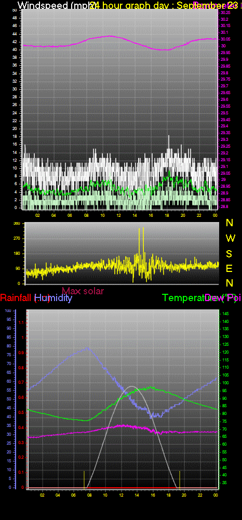Click the blue Humidity legend label
This screenshot has width=242, height=520.
(53, 298)
